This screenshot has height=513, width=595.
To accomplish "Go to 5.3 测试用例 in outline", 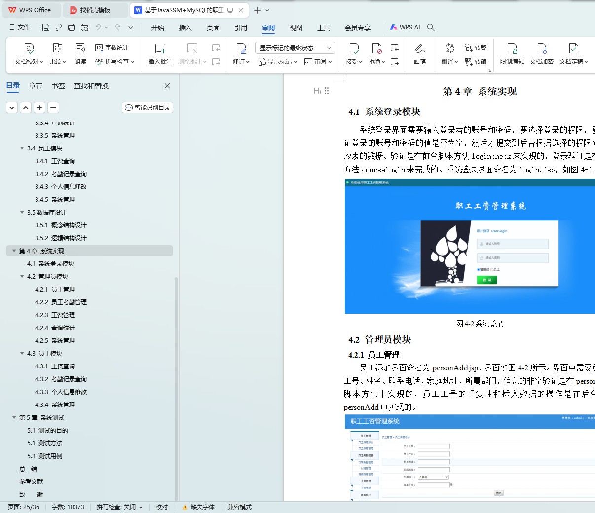I will pyautogui.click(x=44, y=456).
